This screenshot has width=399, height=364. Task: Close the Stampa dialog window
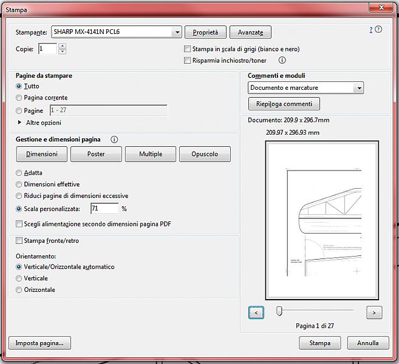380,7
